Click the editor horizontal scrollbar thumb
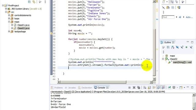The height and width of the screenshot is (110, 196). (93, 82)
